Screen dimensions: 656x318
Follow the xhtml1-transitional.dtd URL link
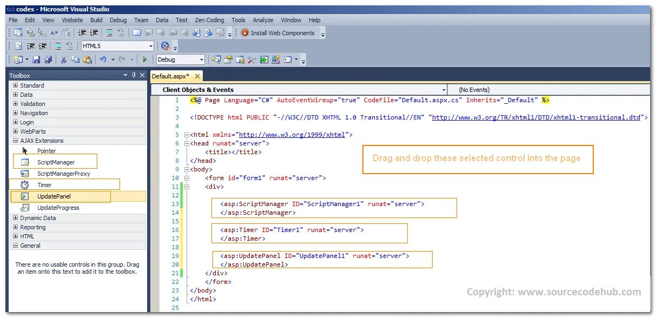536,117
